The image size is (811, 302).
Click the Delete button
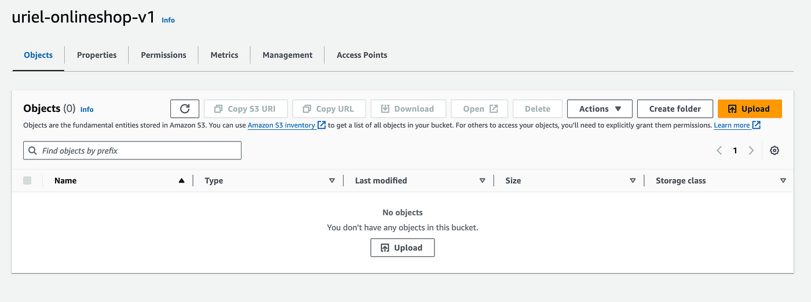538,108
